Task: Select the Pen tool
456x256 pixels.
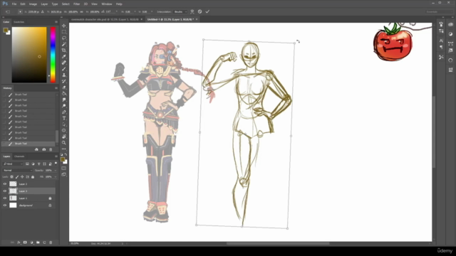Action: pyautogui.click(x=64, y=112)
